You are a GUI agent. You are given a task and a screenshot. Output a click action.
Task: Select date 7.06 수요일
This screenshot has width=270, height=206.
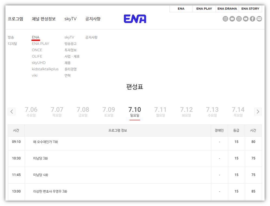pos(31,112)
